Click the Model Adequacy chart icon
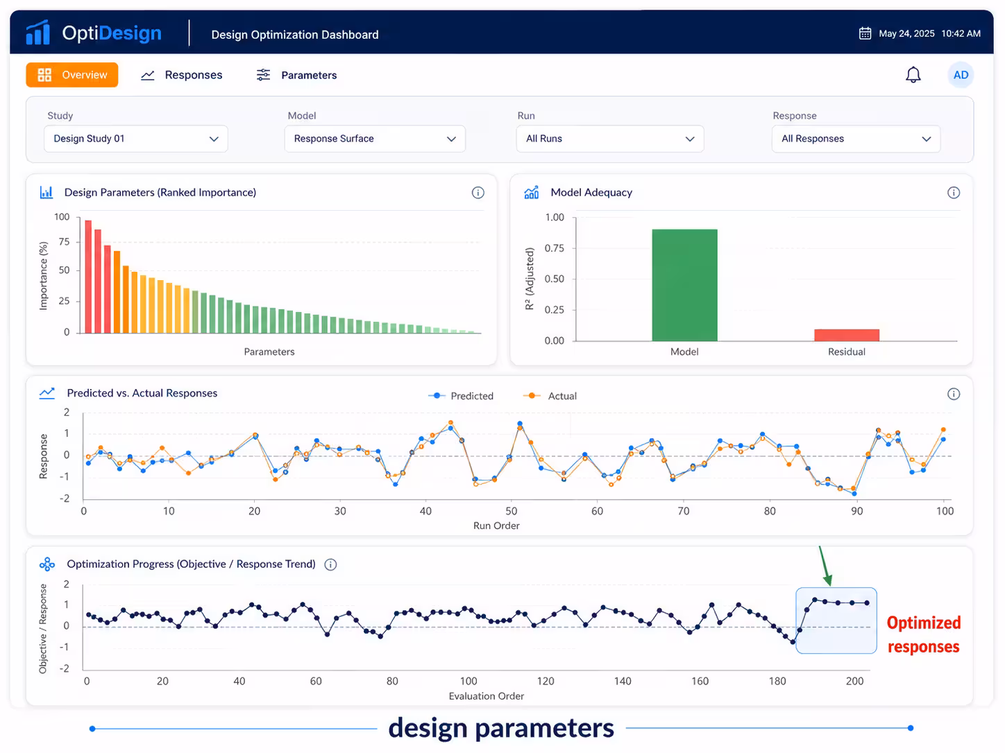The image size is (1005, 753). (x=532, y=192)
